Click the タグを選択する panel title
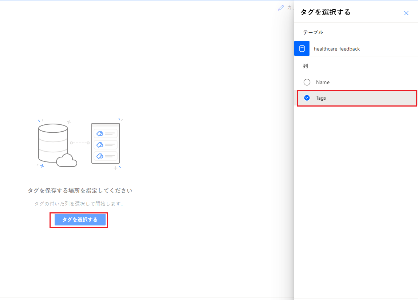This screenshot has height=300, width=418. pos(325,12)
